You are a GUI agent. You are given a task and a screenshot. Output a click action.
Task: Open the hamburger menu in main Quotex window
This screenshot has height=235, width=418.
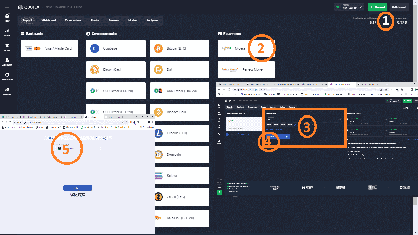click(7, 6)
